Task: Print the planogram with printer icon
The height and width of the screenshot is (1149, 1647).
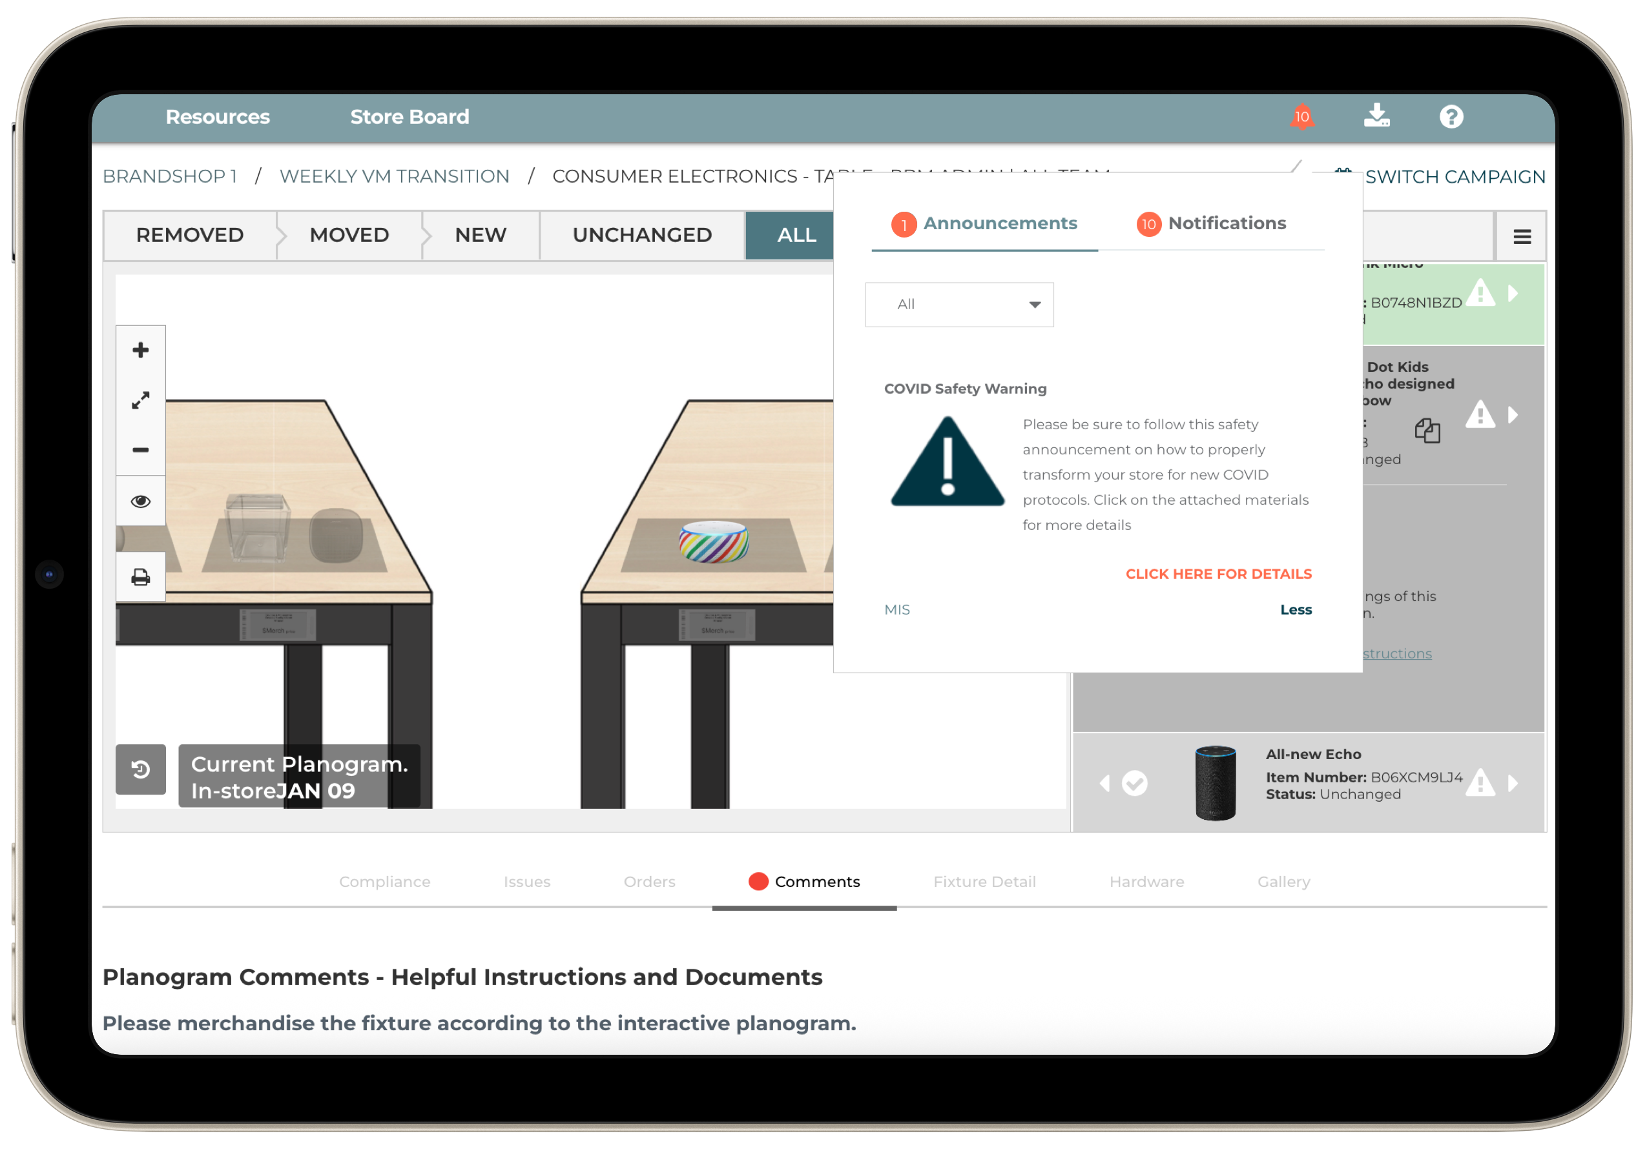Action: [141, 577]
